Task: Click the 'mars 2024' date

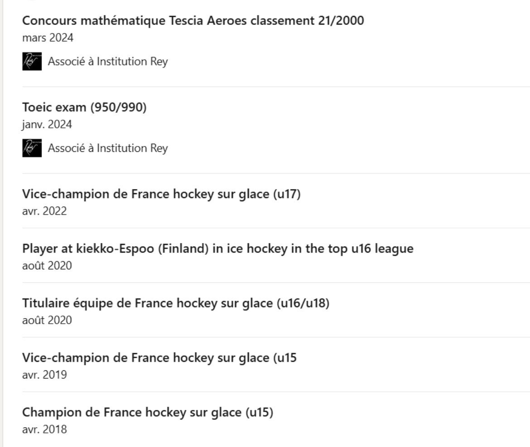Action: pos(48,38)
